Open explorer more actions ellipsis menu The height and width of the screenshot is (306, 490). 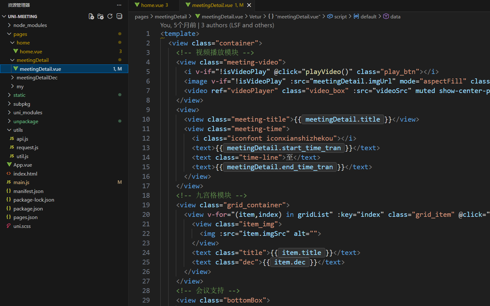[x=119, y=5]
